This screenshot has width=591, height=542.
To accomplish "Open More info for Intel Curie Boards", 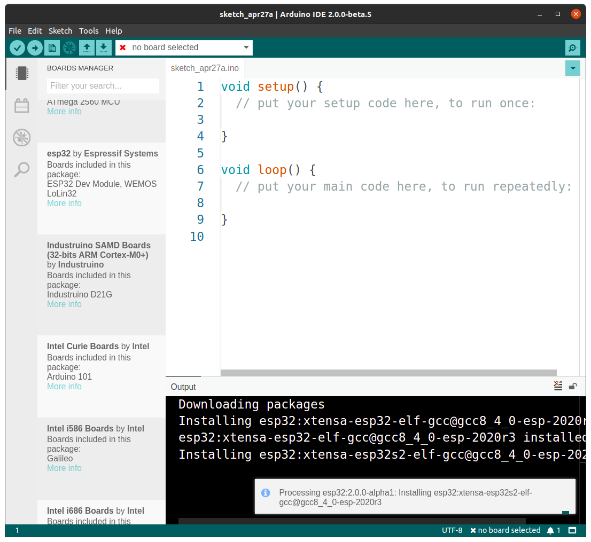I will click(x=64, y=386).
